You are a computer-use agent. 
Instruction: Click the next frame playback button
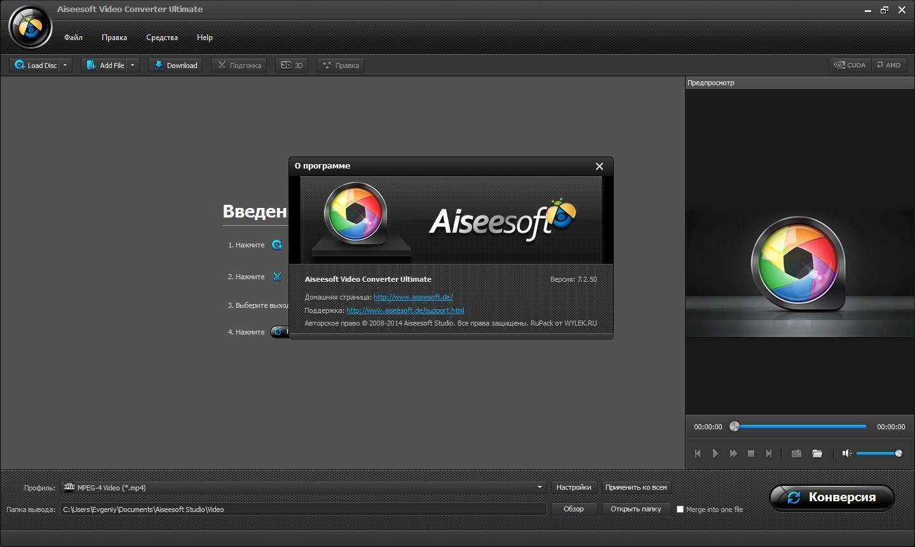coord(769,454)
